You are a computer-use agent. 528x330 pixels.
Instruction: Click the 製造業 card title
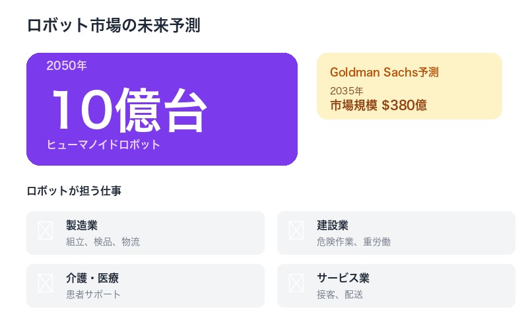coord(82,226)
